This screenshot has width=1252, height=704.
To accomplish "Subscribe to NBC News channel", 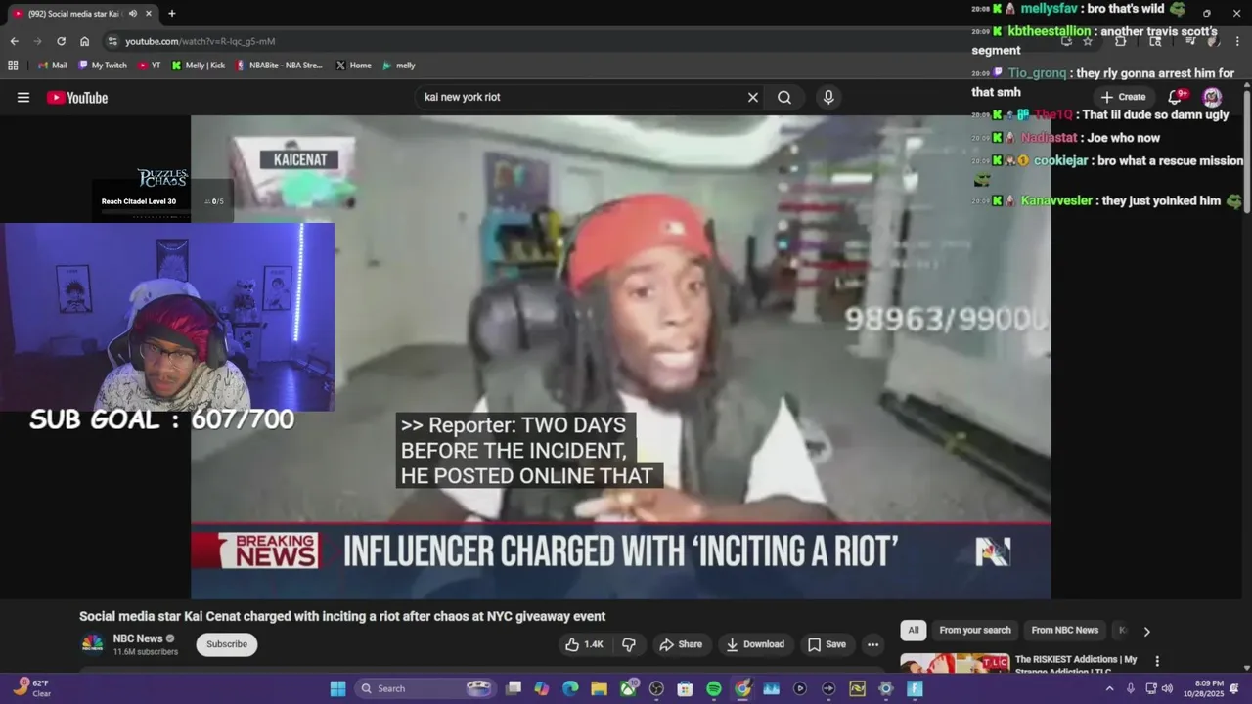I will 227,644.
